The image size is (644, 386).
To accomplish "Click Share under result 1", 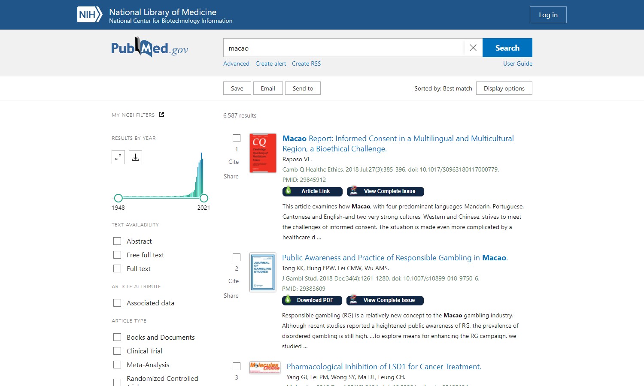I will tap(231, 176).
